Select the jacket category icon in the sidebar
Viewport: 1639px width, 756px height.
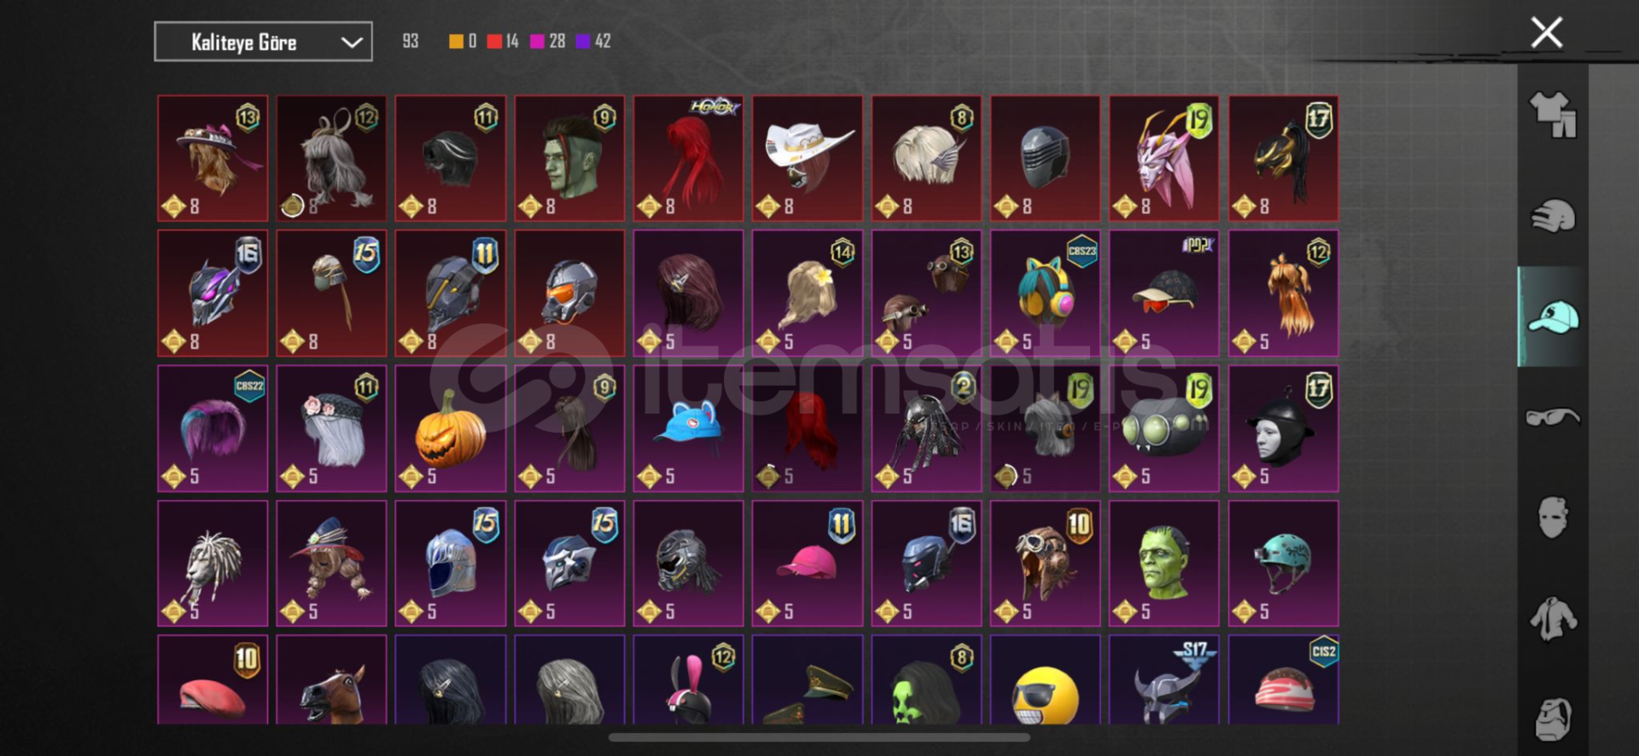click(1553, 619)
